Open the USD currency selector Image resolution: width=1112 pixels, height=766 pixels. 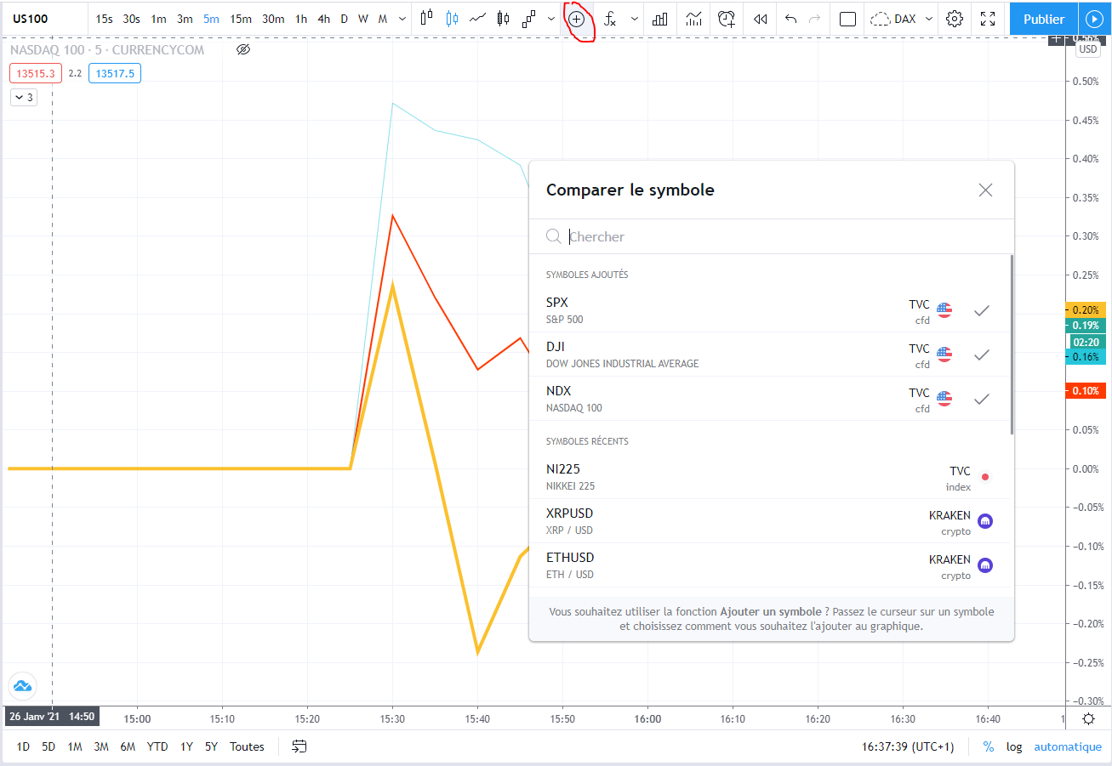(1089, 49)
